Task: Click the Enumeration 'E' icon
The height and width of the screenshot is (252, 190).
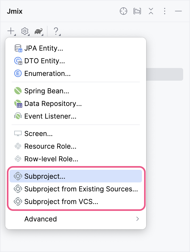Action: point(18,74)
